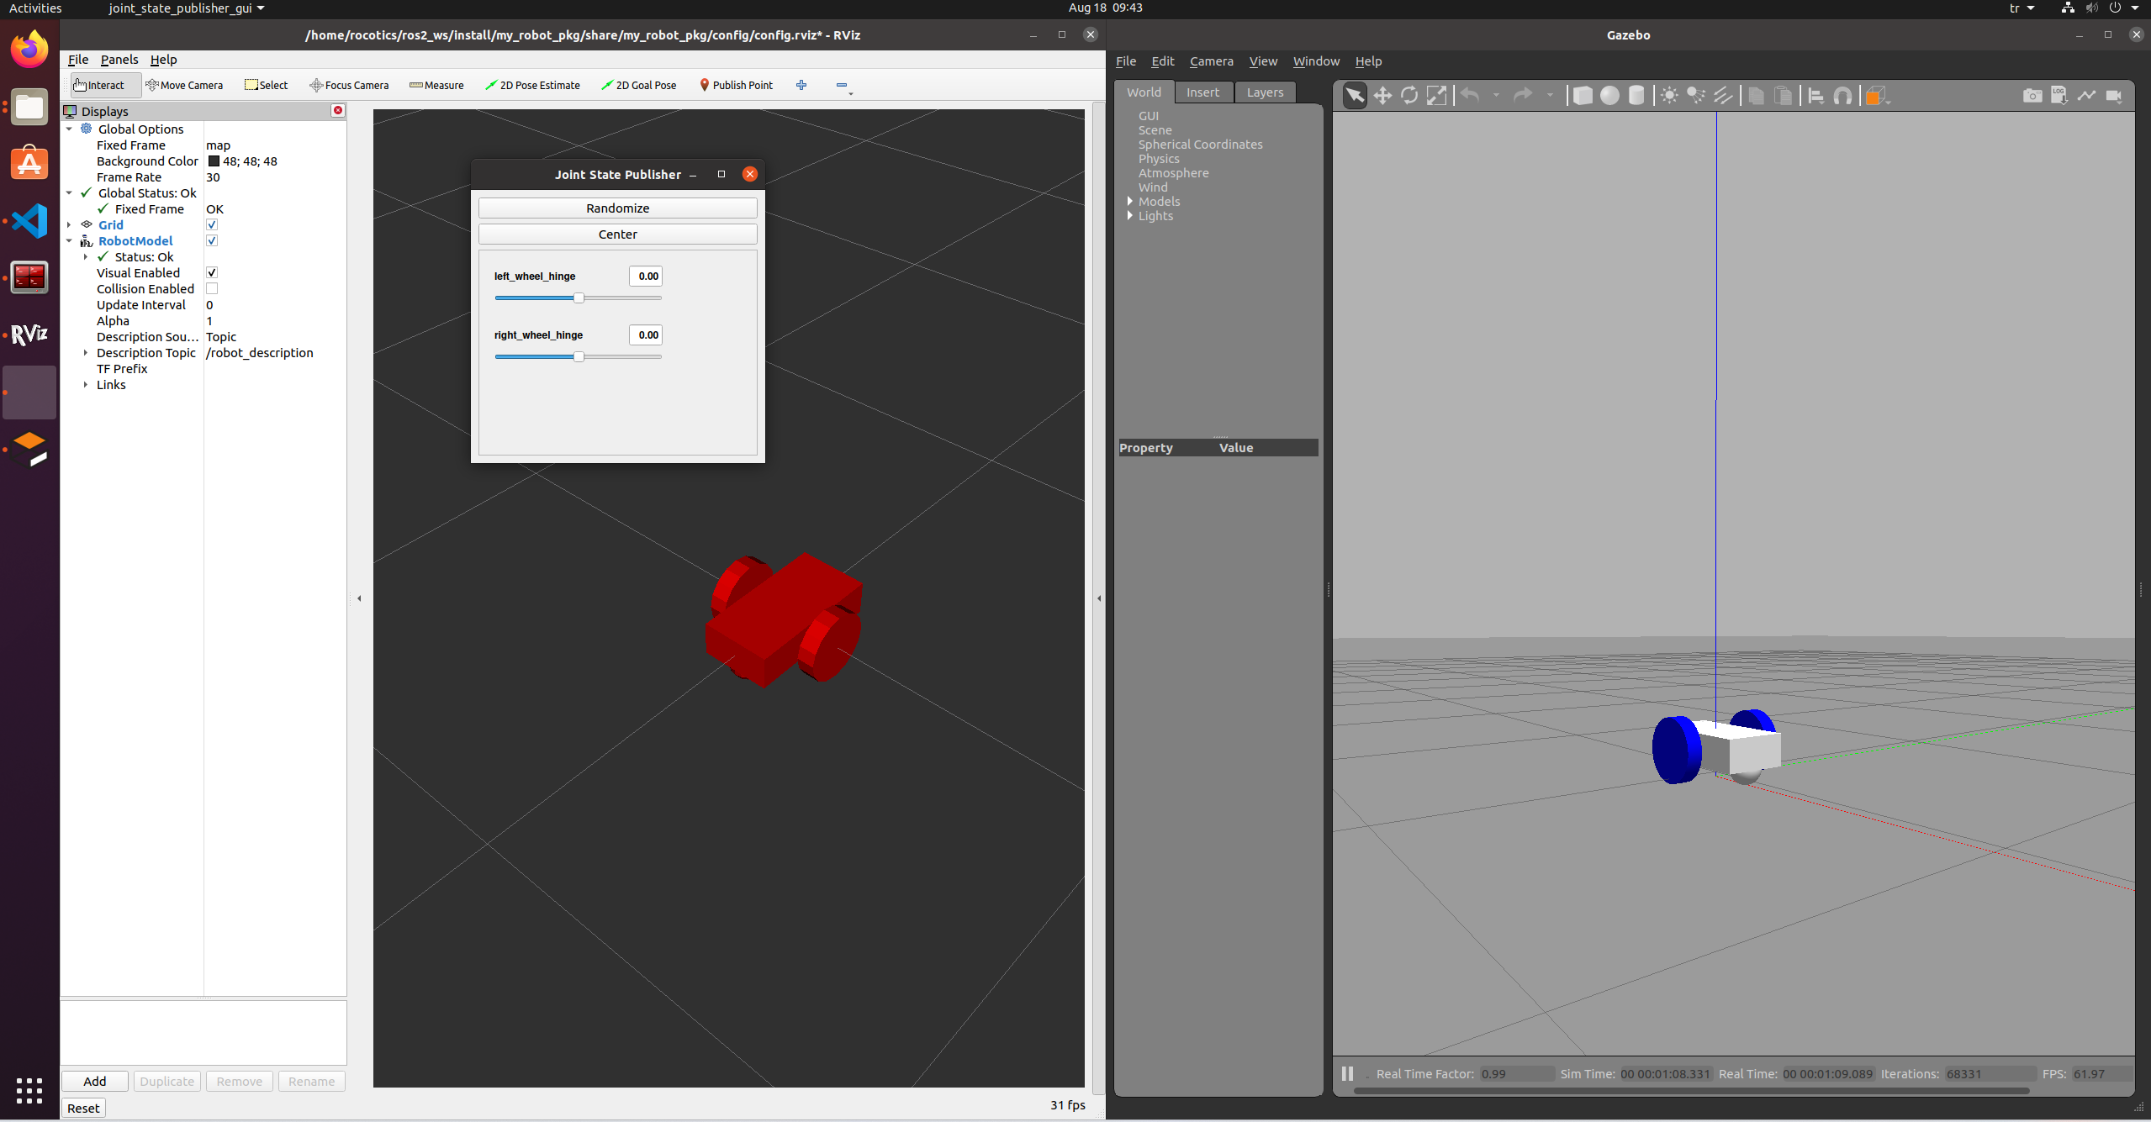Click the blue plus add-tool icon
Image resolution: width=2151 pixels, height=1122 pixels.
(801, 85)
